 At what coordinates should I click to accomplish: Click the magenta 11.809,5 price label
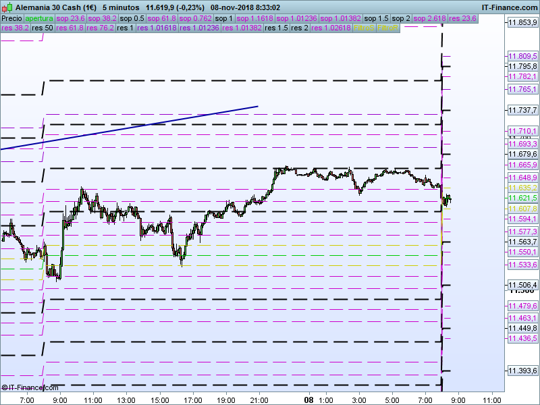[522, 56]
